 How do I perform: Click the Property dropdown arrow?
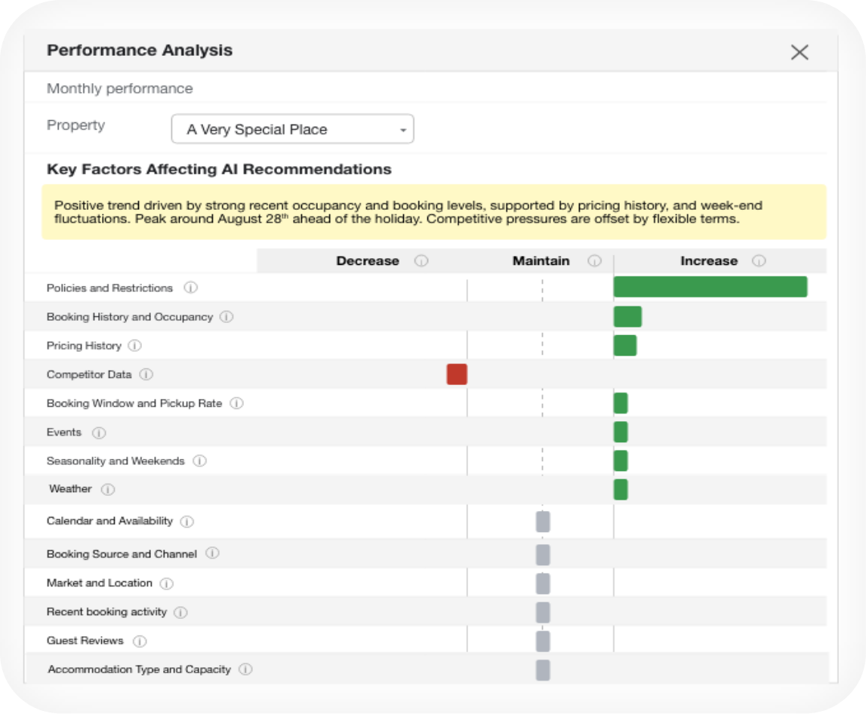tap(403, 131)
